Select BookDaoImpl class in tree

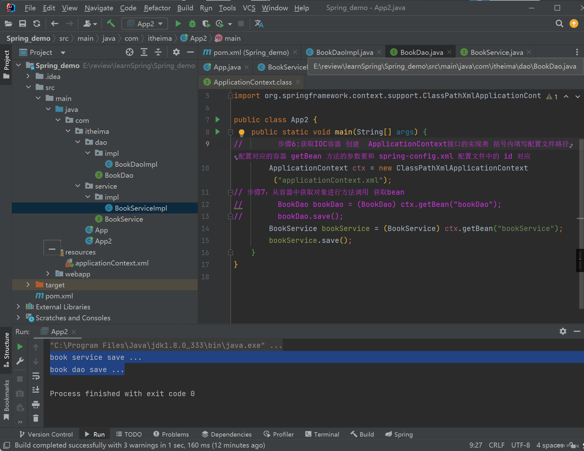[136, 164]
